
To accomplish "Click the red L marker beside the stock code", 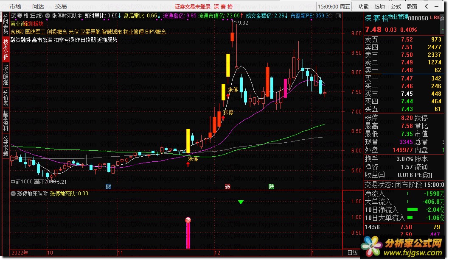I will pos(431,18).
